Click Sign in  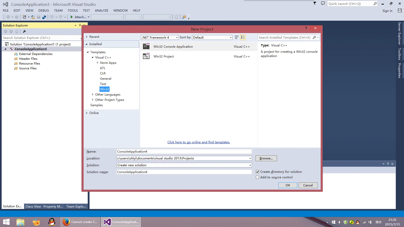387,11
